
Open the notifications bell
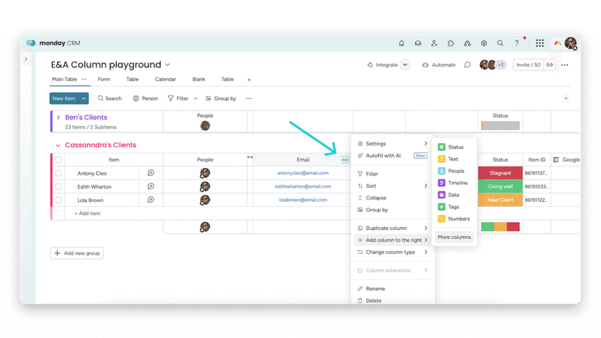click(401, 43)
